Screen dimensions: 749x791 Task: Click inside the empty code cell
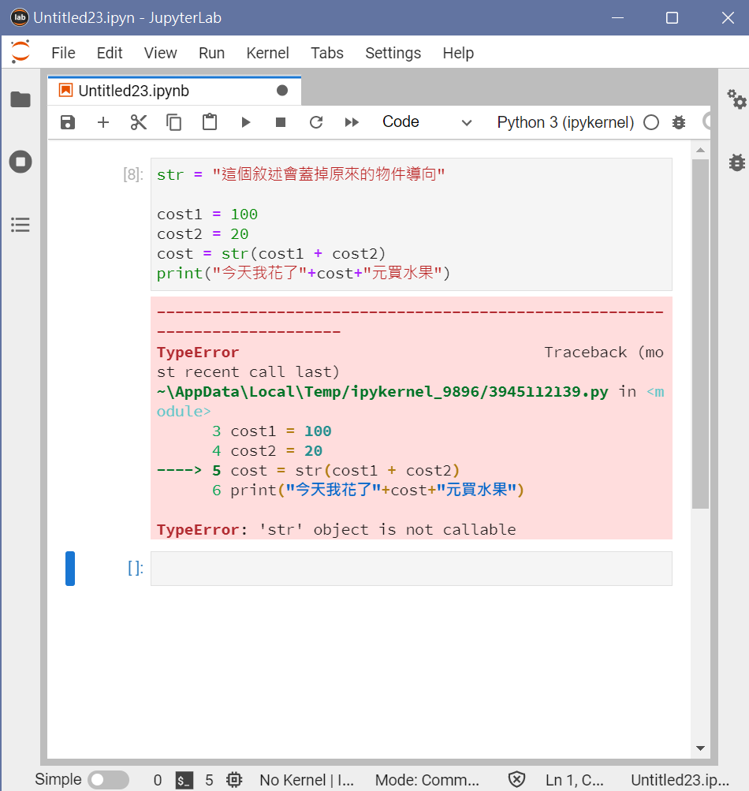pyautogui.click(x=410, y=568)
